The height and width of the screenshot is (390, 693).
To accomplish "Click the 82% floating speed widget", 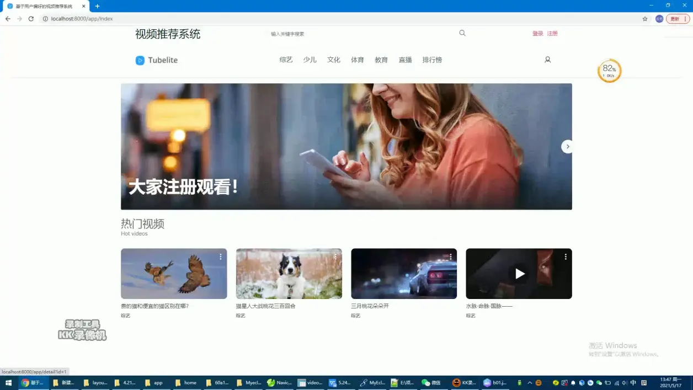I will (609, 71).
